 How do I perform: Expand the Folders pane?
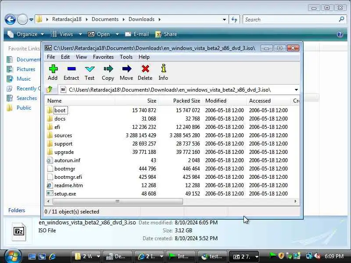coord(17,210)
